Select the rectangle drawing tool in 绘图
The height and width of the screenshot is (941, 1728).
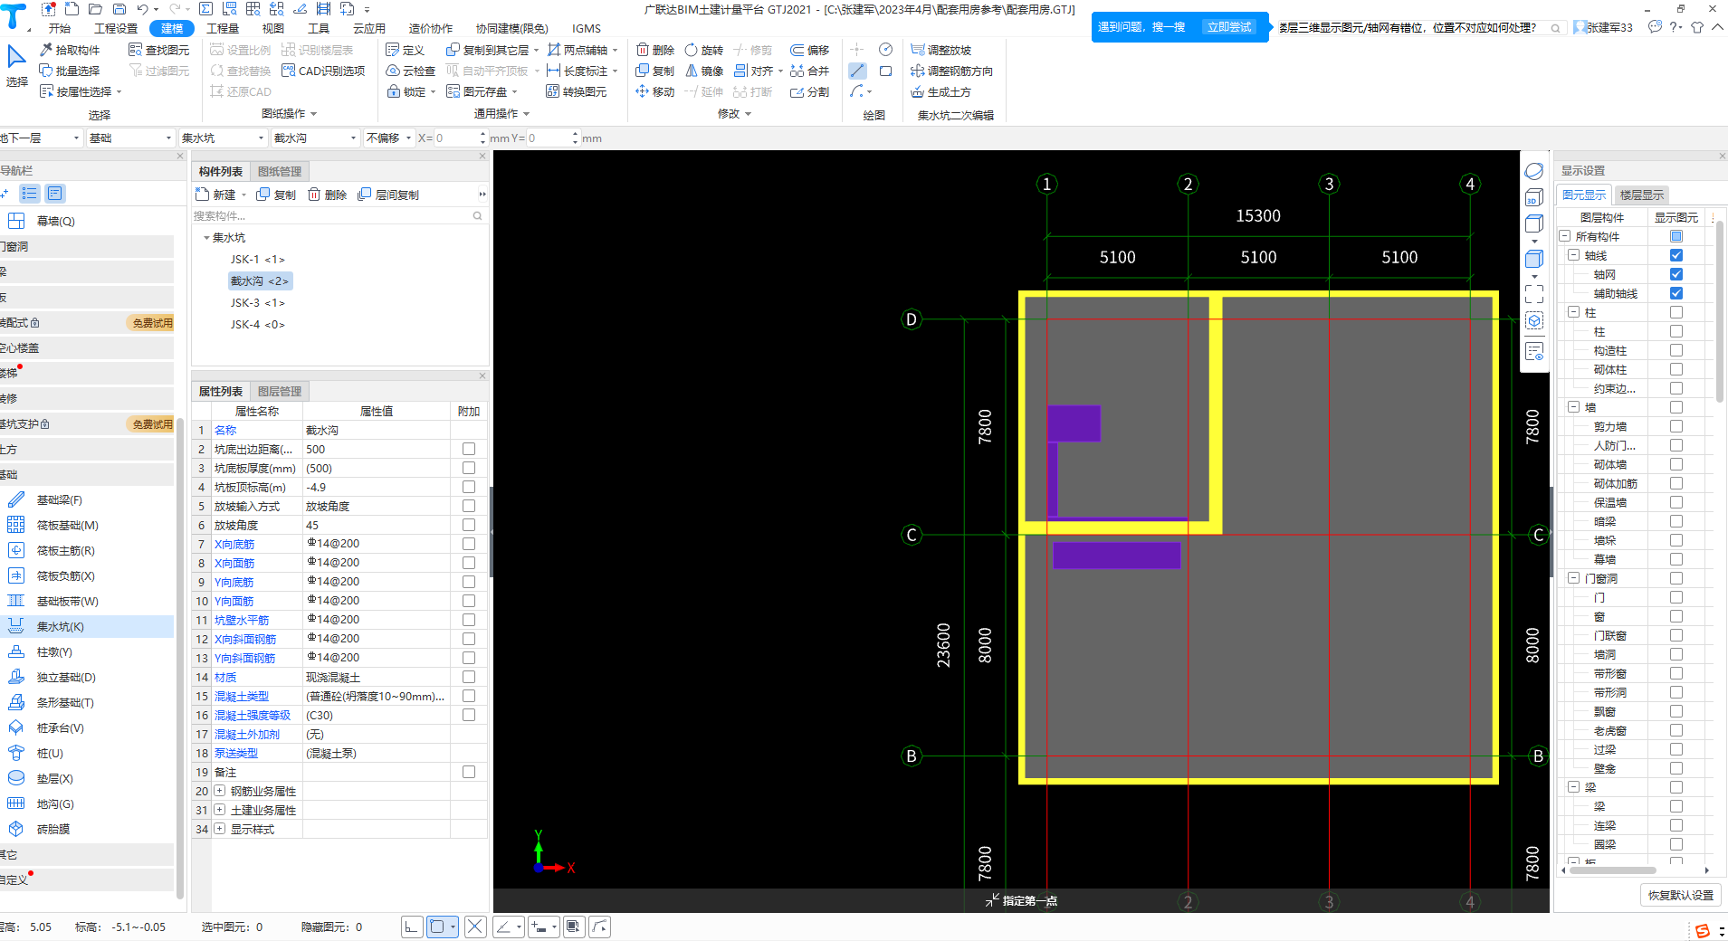(885, 71)
